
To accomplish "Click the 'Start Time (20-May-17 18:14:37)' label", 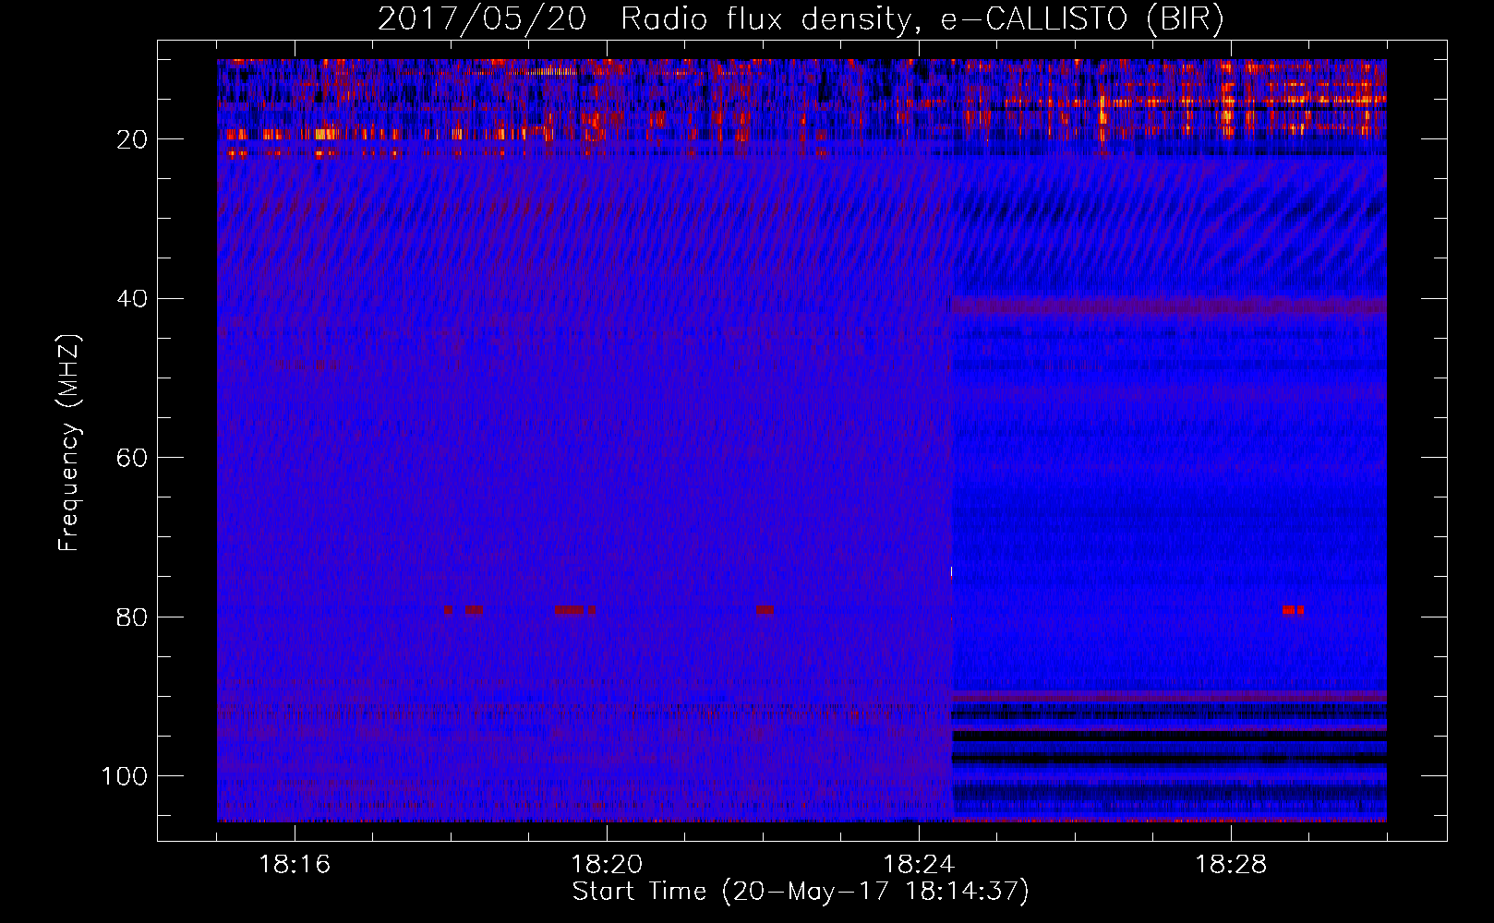I will click(801, 892).
